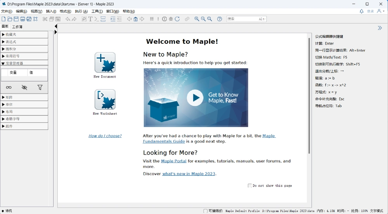Image resolution: width=388 pixels, height=214 pixels.
Task: Open a file via the folder icon
Action: tap(10, 19)
